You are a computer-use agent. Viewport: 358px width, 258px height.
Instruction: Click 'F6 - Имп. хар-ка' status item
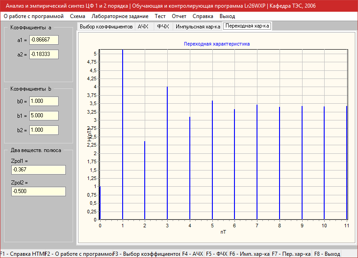[249, 254]
